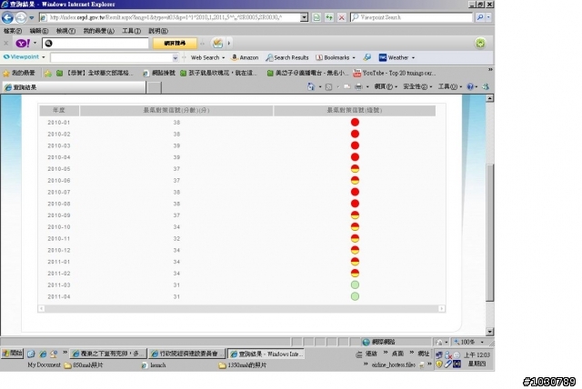582x389 pixels.
Task: Click the RSS feeds icon in the command bar
Action: point(329,86)
